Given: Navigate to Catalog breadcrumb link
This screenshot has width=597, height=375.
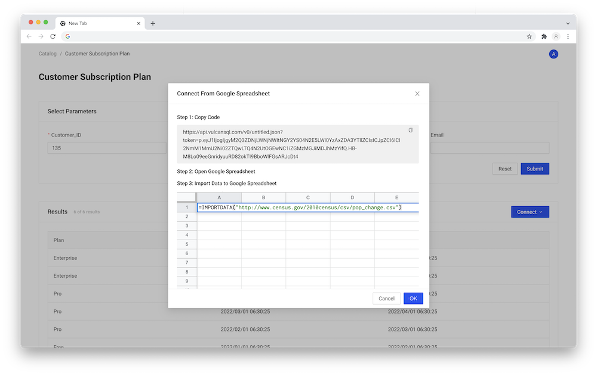Looking at the screenshot, I should click(48, 54).
